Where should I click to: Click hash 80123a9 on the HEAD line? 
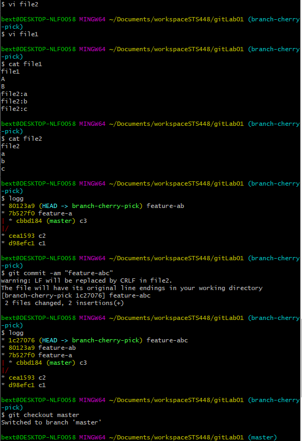coord(22,206)
